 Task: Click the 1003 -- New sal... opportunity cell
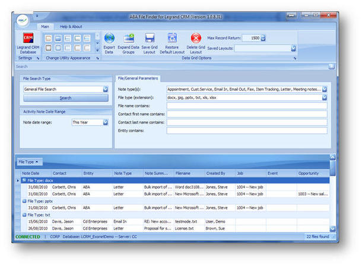(x=313, y=194)
